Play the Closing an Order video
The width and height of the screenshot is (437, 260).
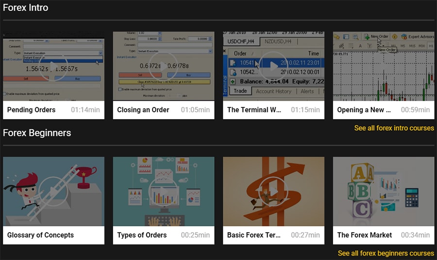[x=163, y=66]
